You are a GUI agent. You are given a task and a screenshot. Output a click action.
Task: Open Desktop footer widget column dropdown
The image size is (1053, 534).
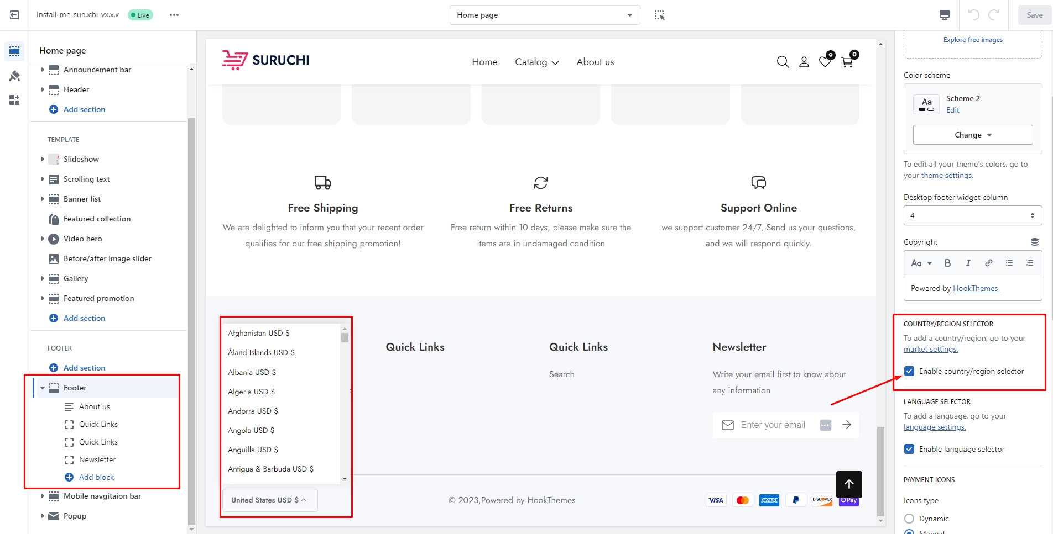click(972, 215)
